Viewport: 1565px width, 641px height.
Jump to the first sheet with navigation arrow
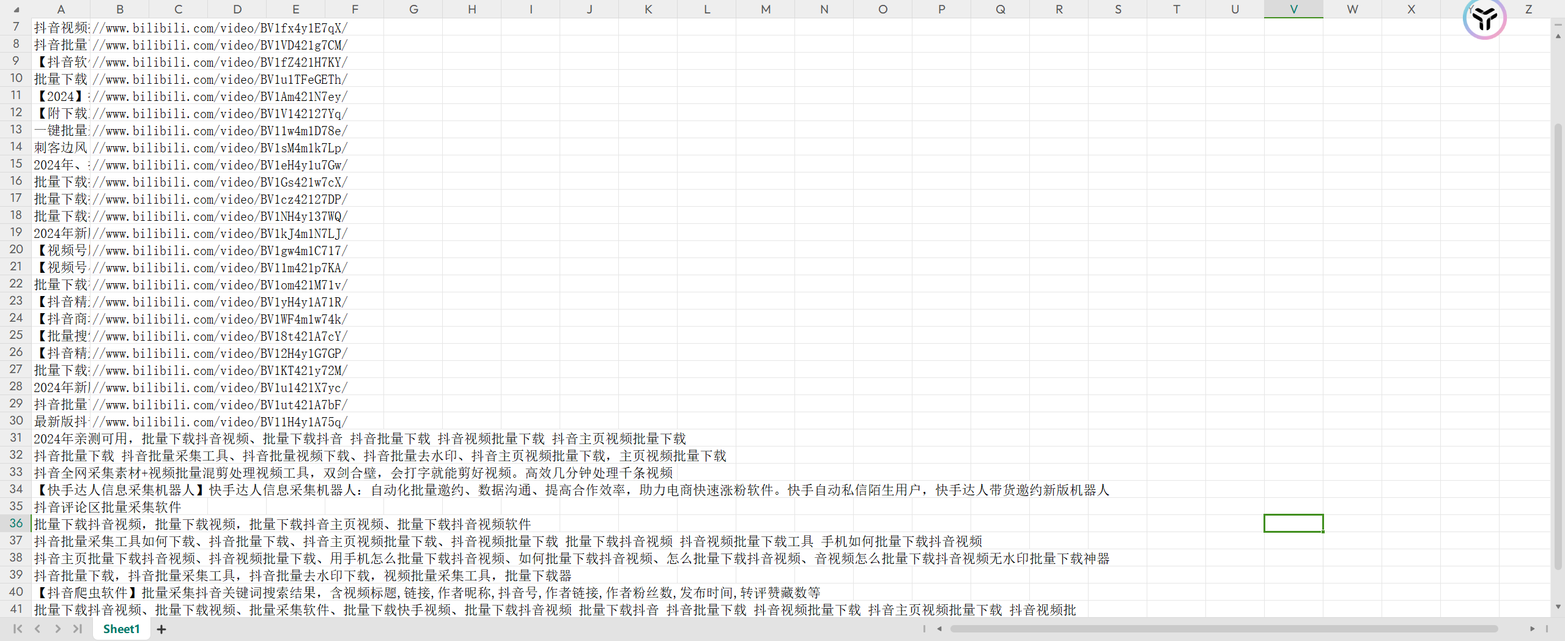pyautogui.click(x=18, y=629)
